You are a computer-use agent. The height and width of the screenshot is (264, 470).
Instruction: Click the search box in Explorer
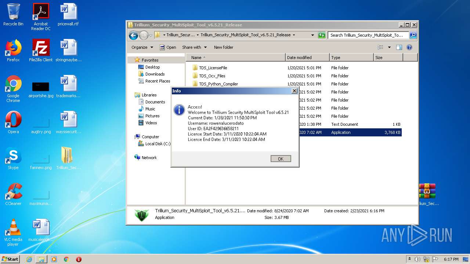coord(369,35)
